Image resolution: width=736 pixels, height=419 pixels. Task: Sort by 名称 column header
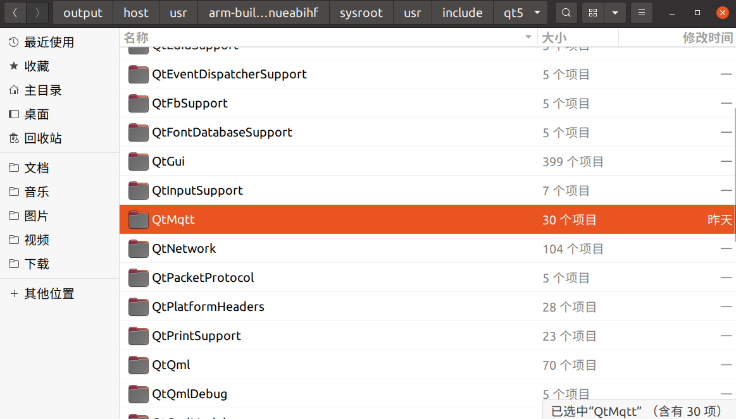coord(328,37)
